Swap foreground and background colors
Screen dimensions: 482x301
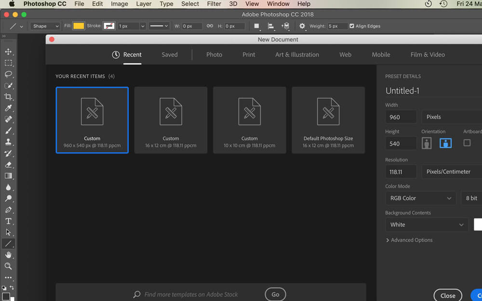click(12, 288)
